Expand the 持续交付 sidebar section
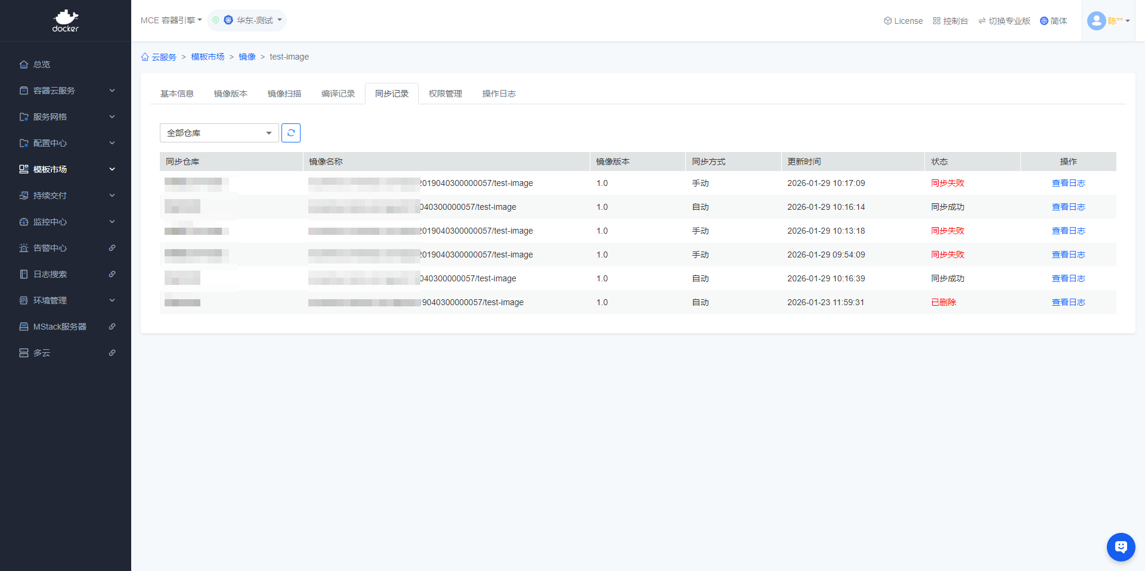 [x=66, y=195]
